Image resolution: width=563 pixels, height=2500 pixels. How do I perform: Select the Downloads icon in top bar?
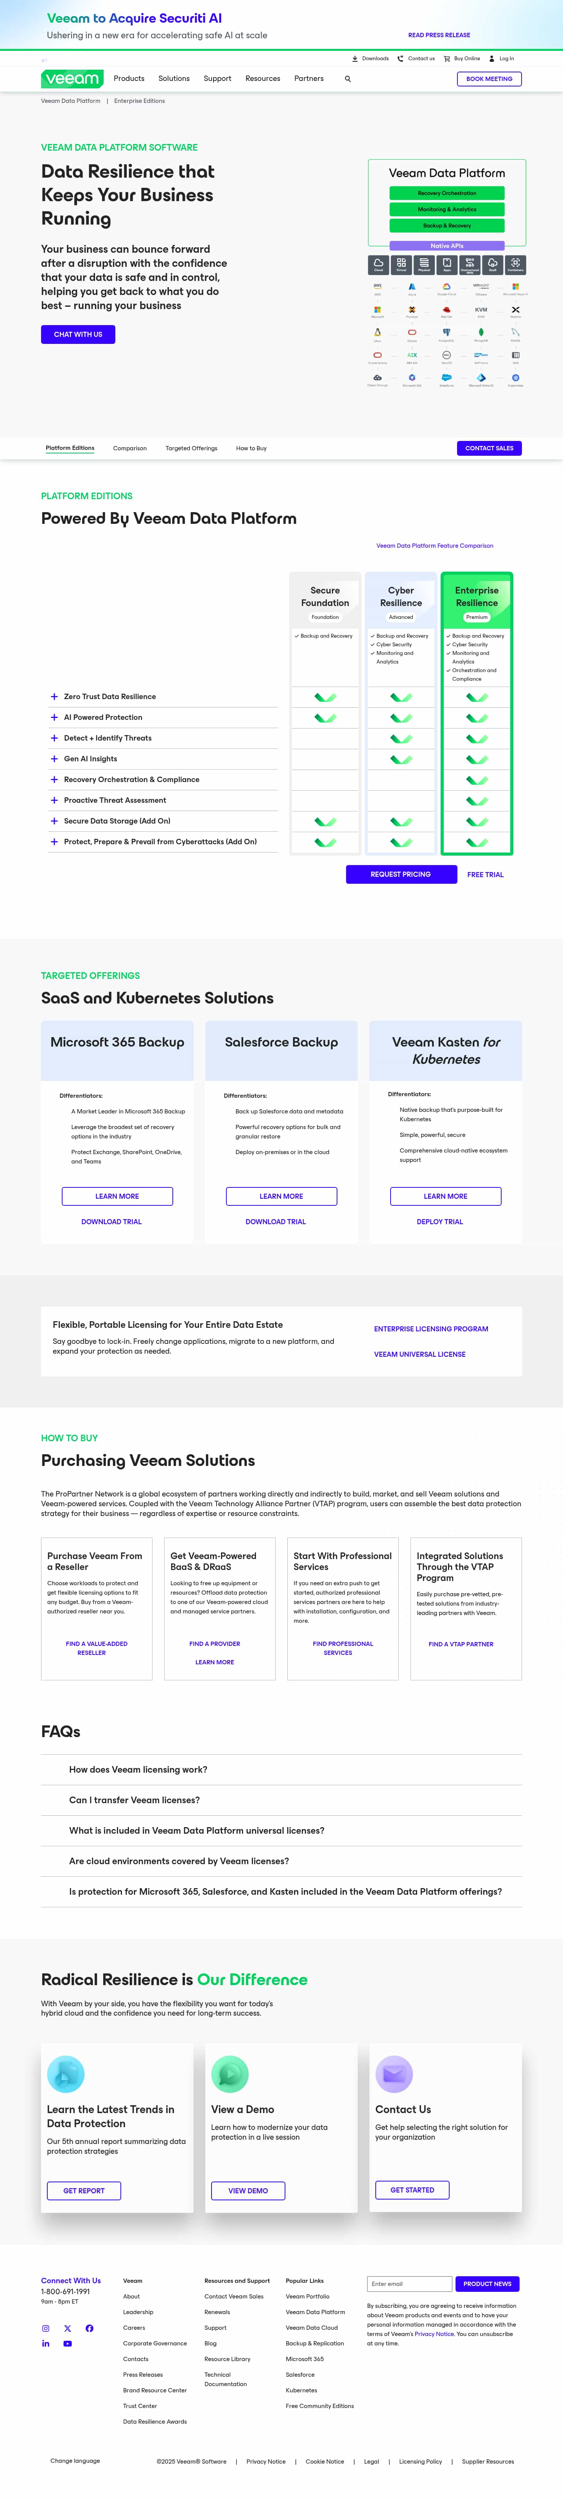[x=356, y=58]
